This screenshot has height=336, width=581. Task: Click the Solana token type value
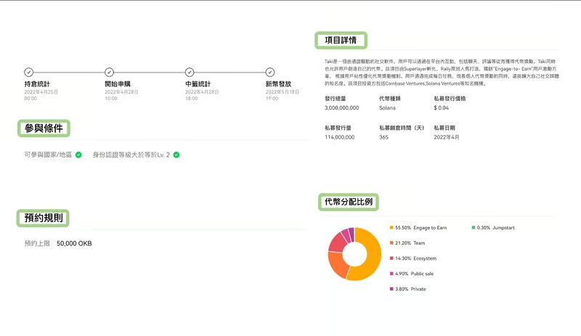tap(390, 107)
